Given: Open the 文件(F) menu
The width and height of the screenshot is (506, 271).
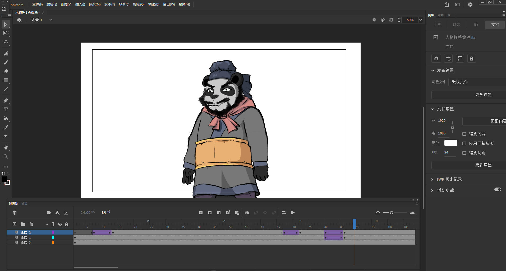Looking at the screenshot, I should 37,4.
